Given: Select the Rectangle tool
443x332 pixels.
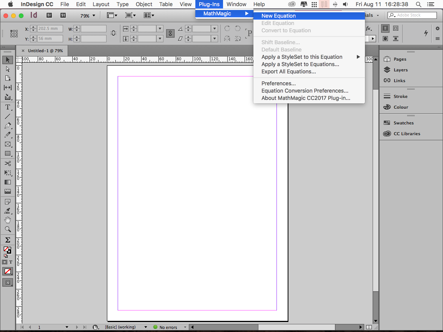Looking at the screenshot, I should [8, 154].
